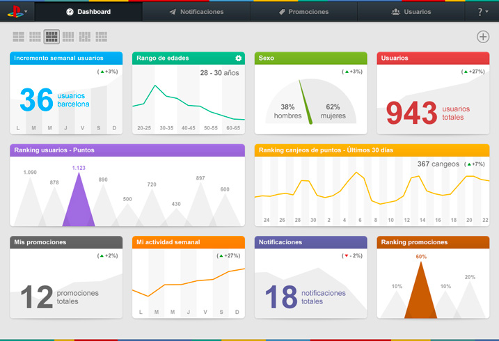Select the sixth grid layout icon
Image resolution: width=499 pixels, height=341 pixels.
102,37
